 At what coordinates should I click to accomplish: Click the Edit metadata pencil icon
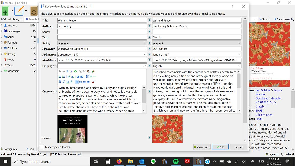[19, 11]
